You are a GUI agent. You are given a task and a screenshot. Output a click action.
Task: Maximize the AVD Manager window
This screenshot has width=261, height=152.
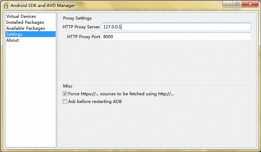click(237, 4)
